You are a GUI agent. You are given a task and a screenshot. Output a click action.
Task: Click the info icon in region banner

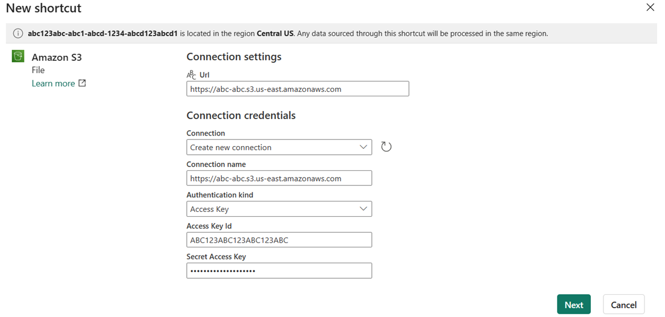pyautogui.click(x=18, y=34)
